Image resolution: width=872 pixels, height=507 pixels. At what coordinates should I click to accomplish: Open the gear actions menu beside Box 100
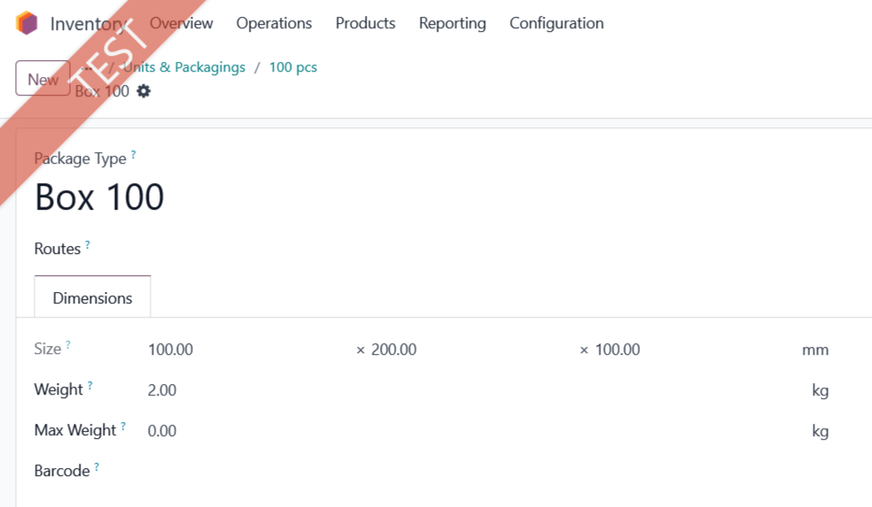(143, 91)
